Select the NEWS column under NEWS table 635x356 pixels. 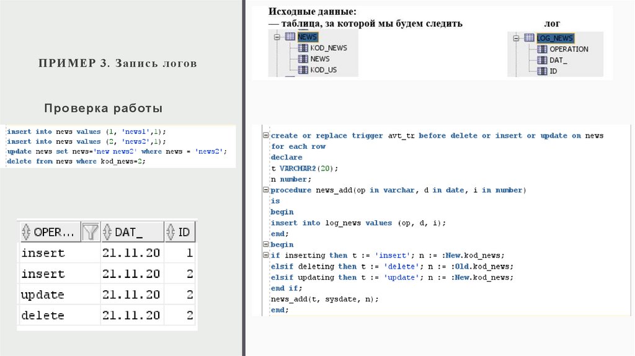tap(320, 59)
